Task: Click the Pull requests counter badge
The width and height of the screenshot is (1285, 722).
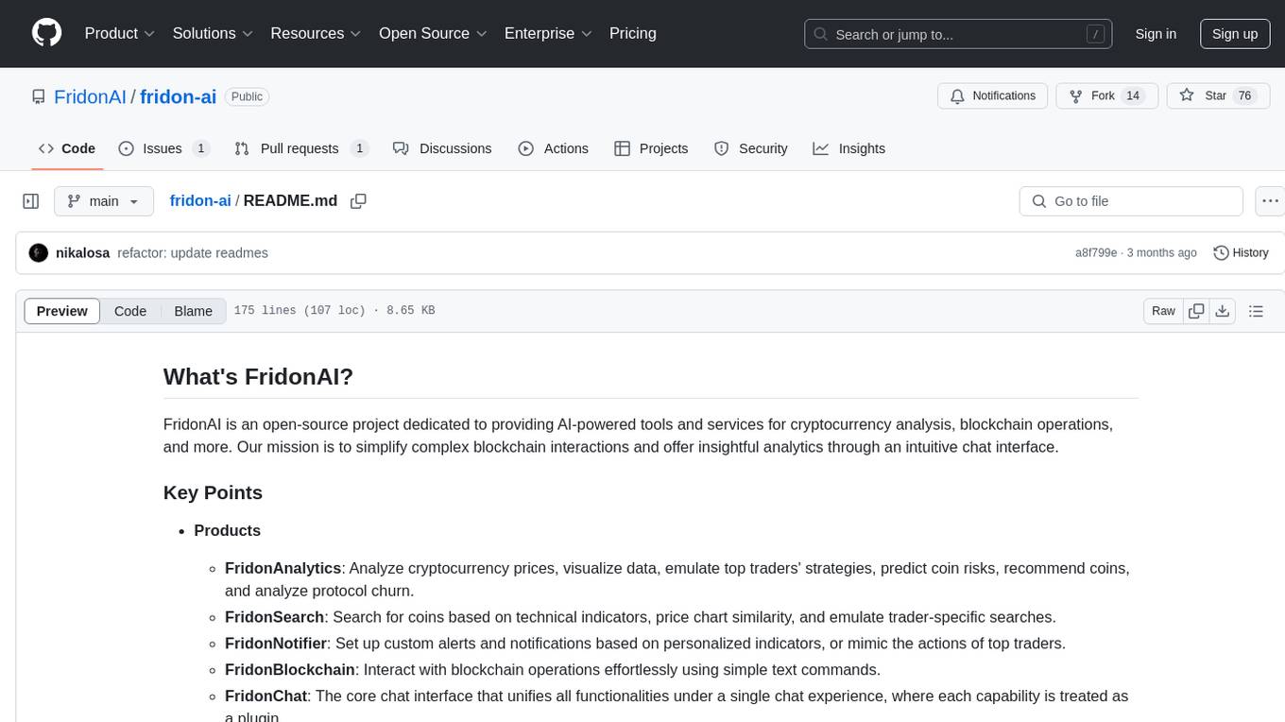Action: [359, 148]
